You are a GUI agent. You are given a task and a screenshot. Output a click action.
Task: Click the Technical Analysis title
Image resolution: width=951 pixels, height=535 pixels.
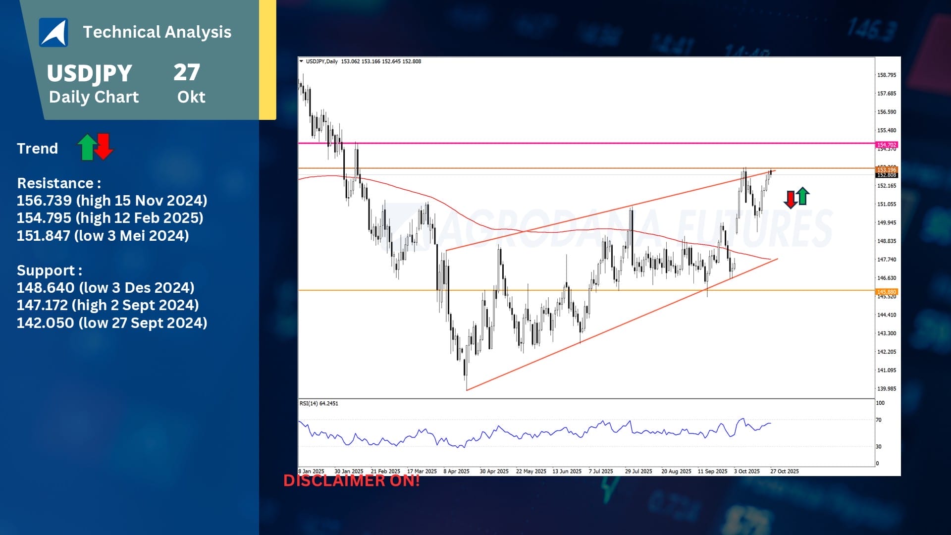(x=157, y=32)
